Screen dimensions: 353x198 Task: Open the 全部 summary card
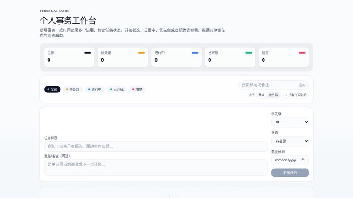[x=69, y=57]
